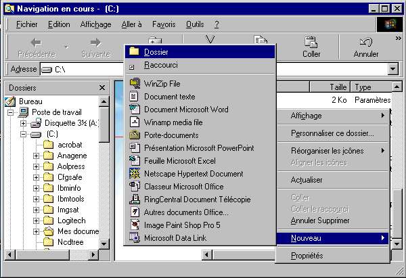
Task: Open the Adresse dropdown arrow
Action: 392,69
